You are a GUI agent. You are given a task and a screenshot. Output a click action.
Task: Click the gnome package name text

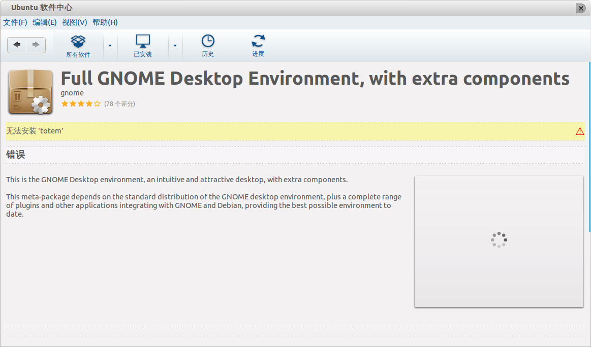point(72,93)
